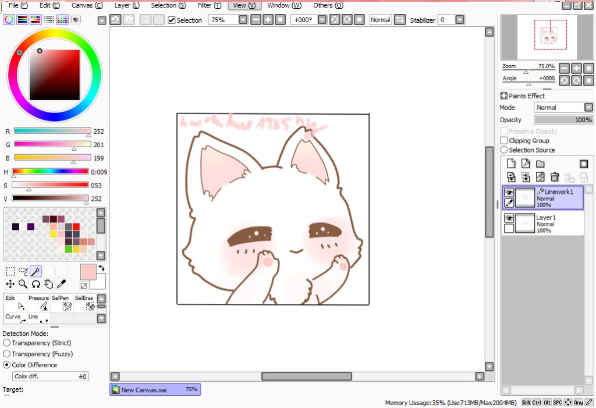The height and width of the screenshot is (408, 596).
Task: Add a layer mask
Action: tap(583, 164)
